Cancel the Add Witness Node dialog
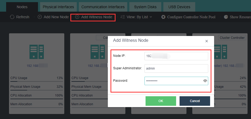 [x=195, y=101]
